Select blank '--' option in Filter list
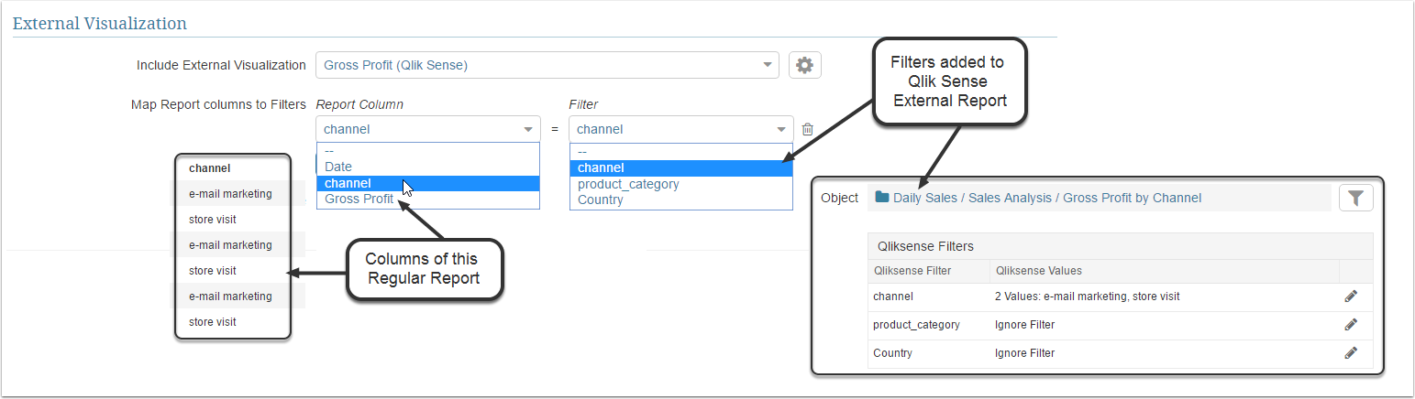 point(582,152)
